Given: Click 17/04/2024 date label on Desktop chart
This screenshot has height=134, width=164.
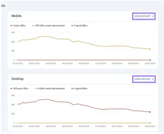Looking at the screenshot, I should tap(100, 126).
